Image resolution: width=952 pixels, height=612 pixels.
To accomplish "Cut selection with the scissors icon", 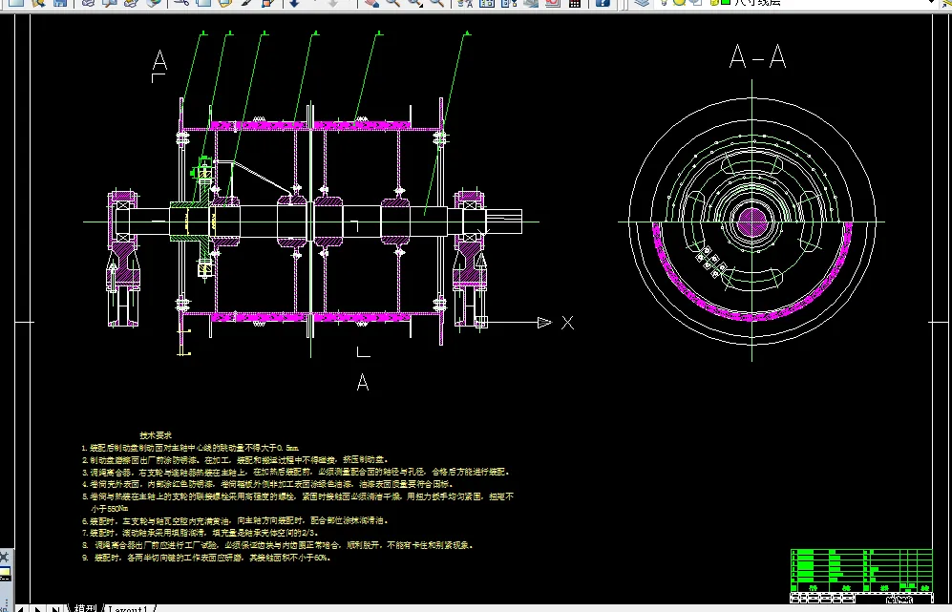I will 180,3.
